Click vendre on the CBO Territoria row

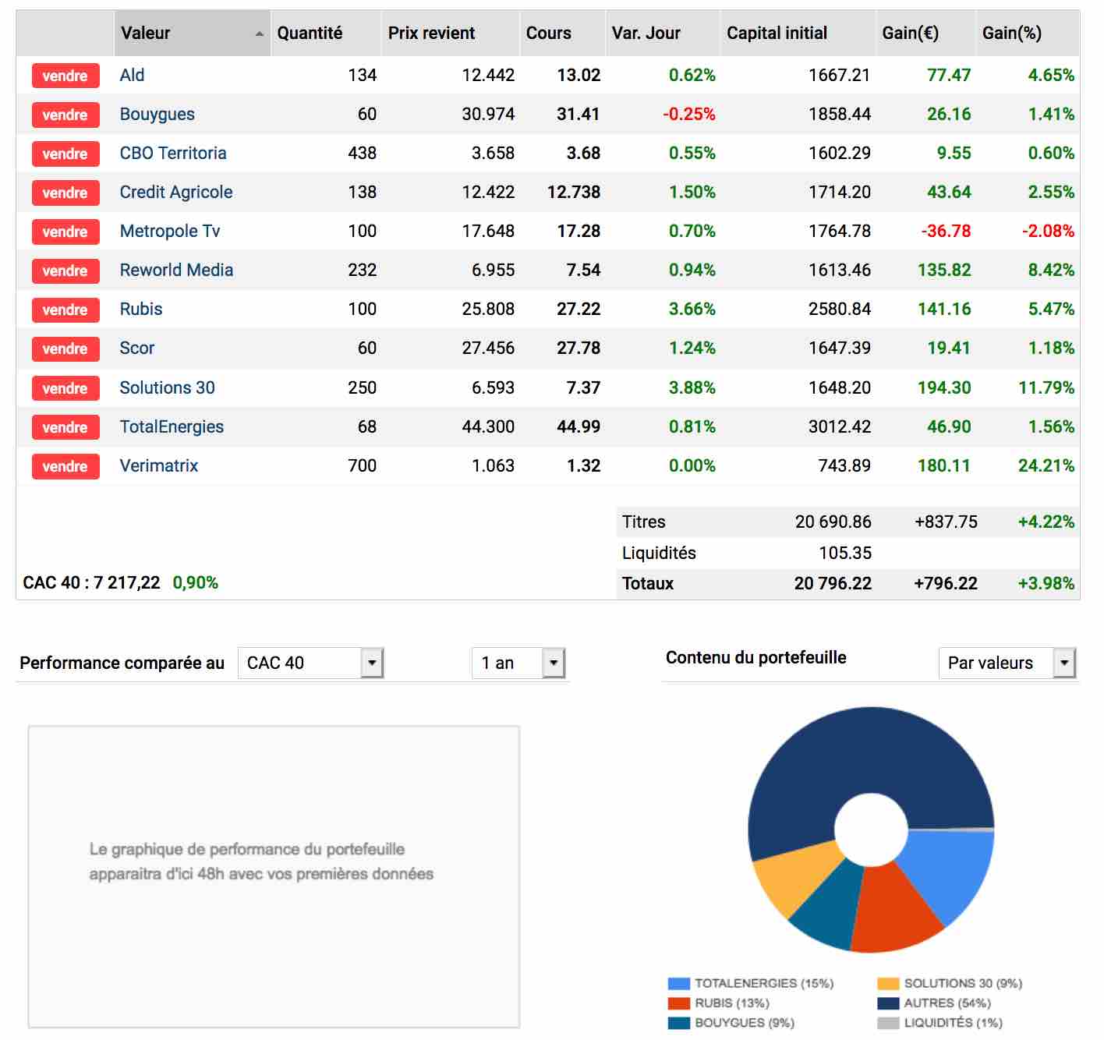pyautogui.click(x=65, y=154)
